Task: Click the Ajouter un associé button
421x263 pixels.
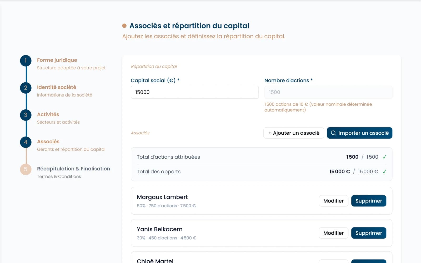Action: (294, 133)
